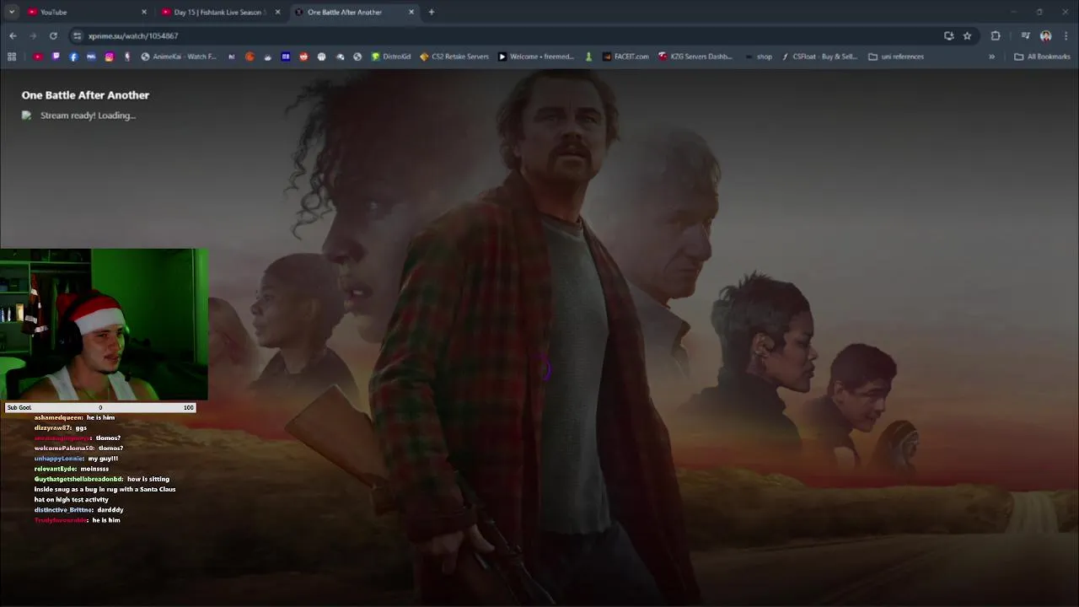1079x607 pixels.
Task: Open the Instagram bookmark icon
Action: coord(110,56)
